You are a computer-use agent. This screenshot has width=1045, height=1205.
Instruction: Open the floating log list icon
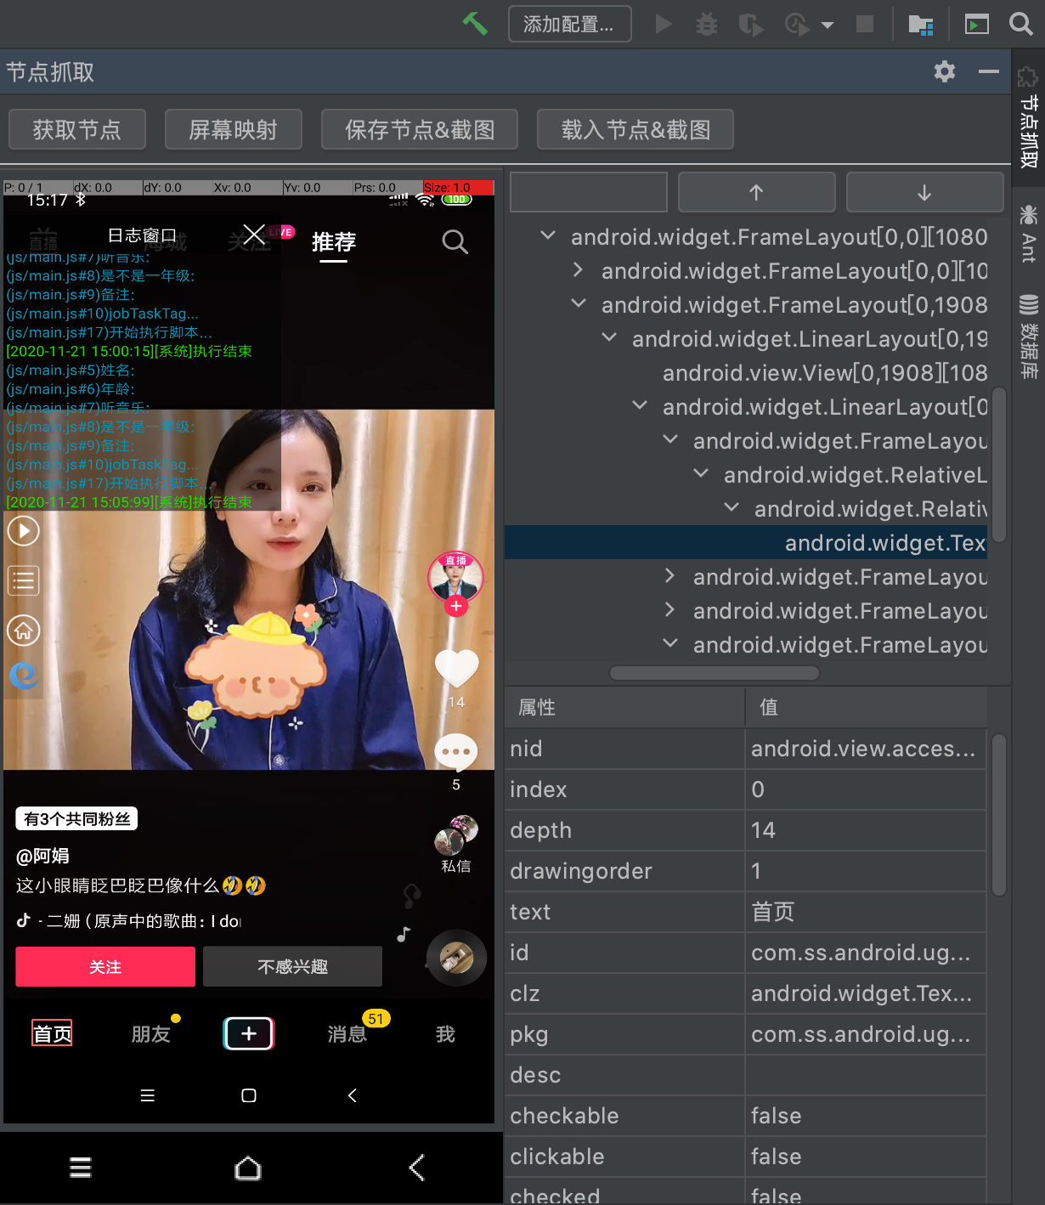click(23, 580)
